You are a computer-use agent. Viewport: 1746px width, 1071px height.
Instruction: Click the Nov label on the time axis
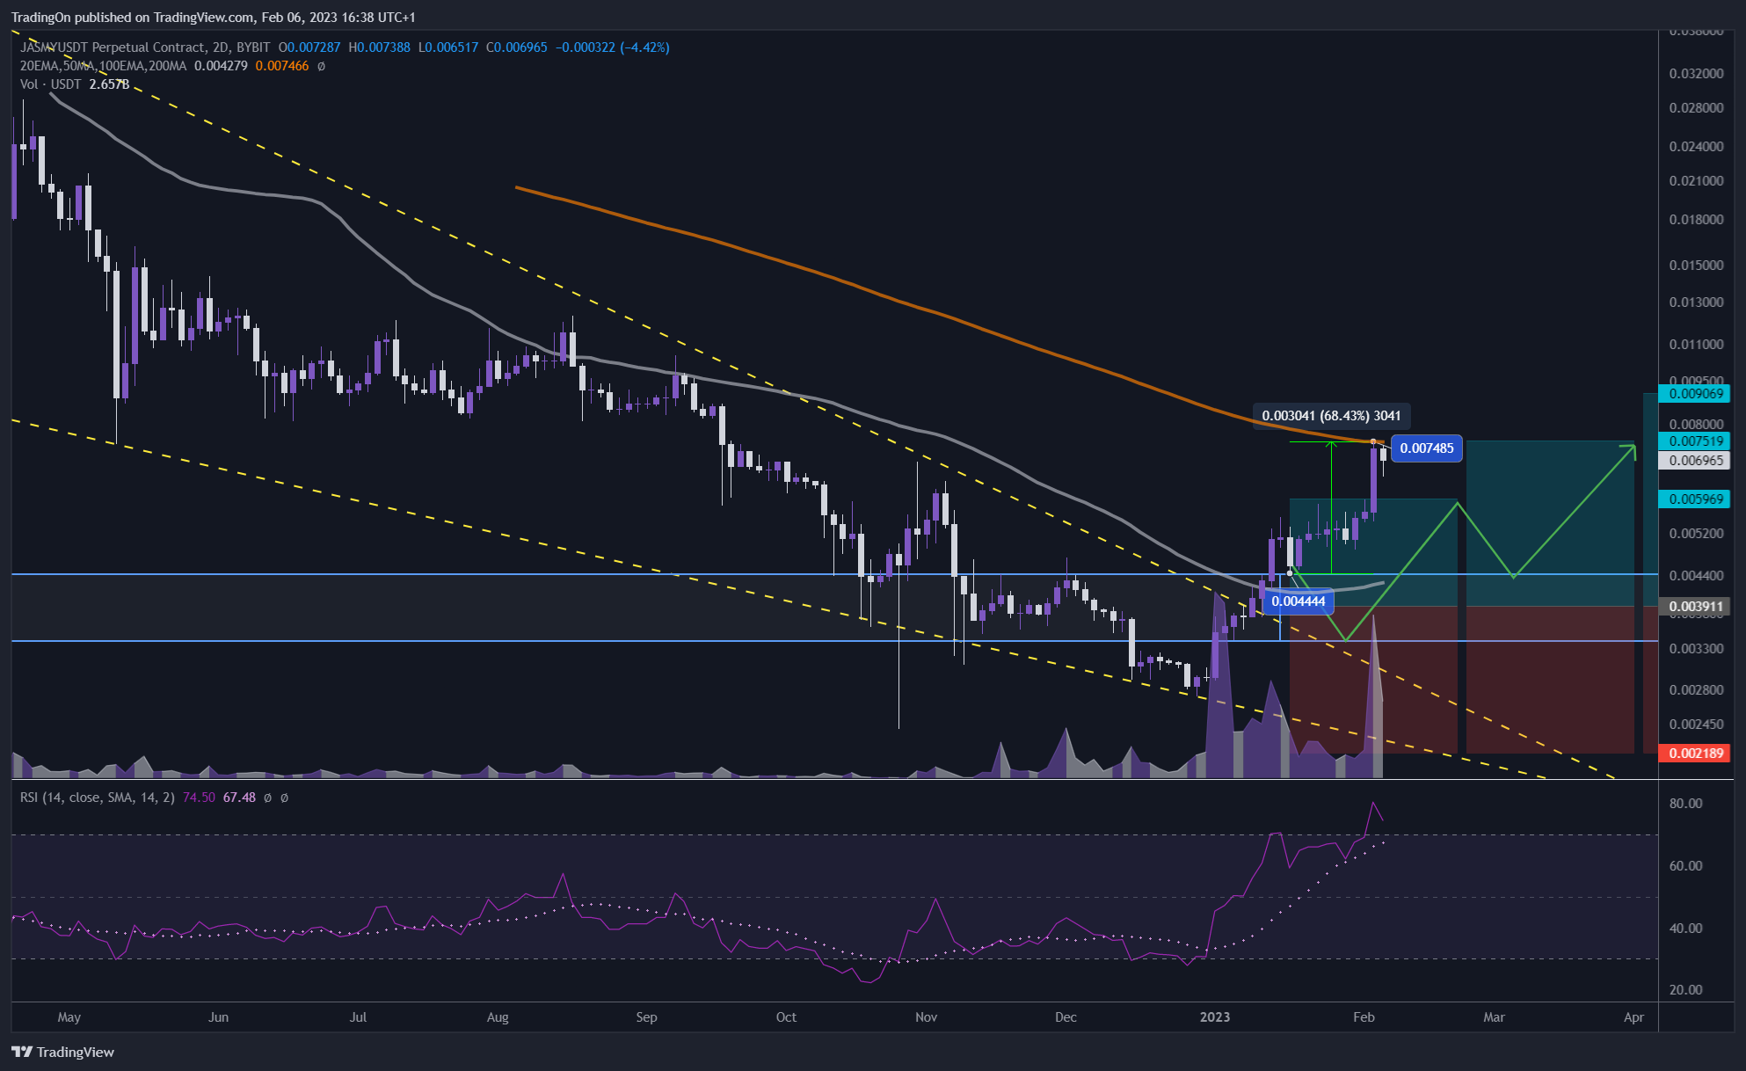pyautogui.click(x=926, y=1017)
